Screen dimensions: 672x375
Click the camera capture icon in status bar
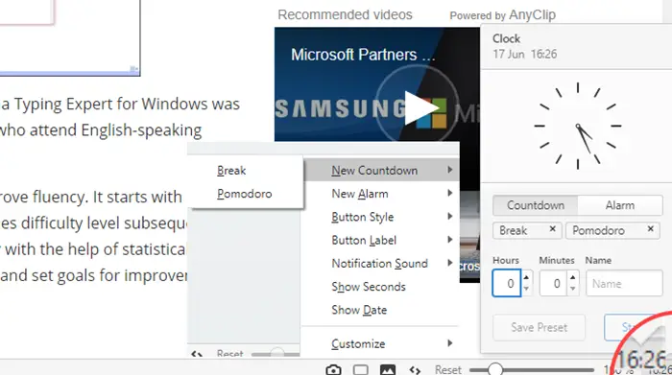coord(333,370)
